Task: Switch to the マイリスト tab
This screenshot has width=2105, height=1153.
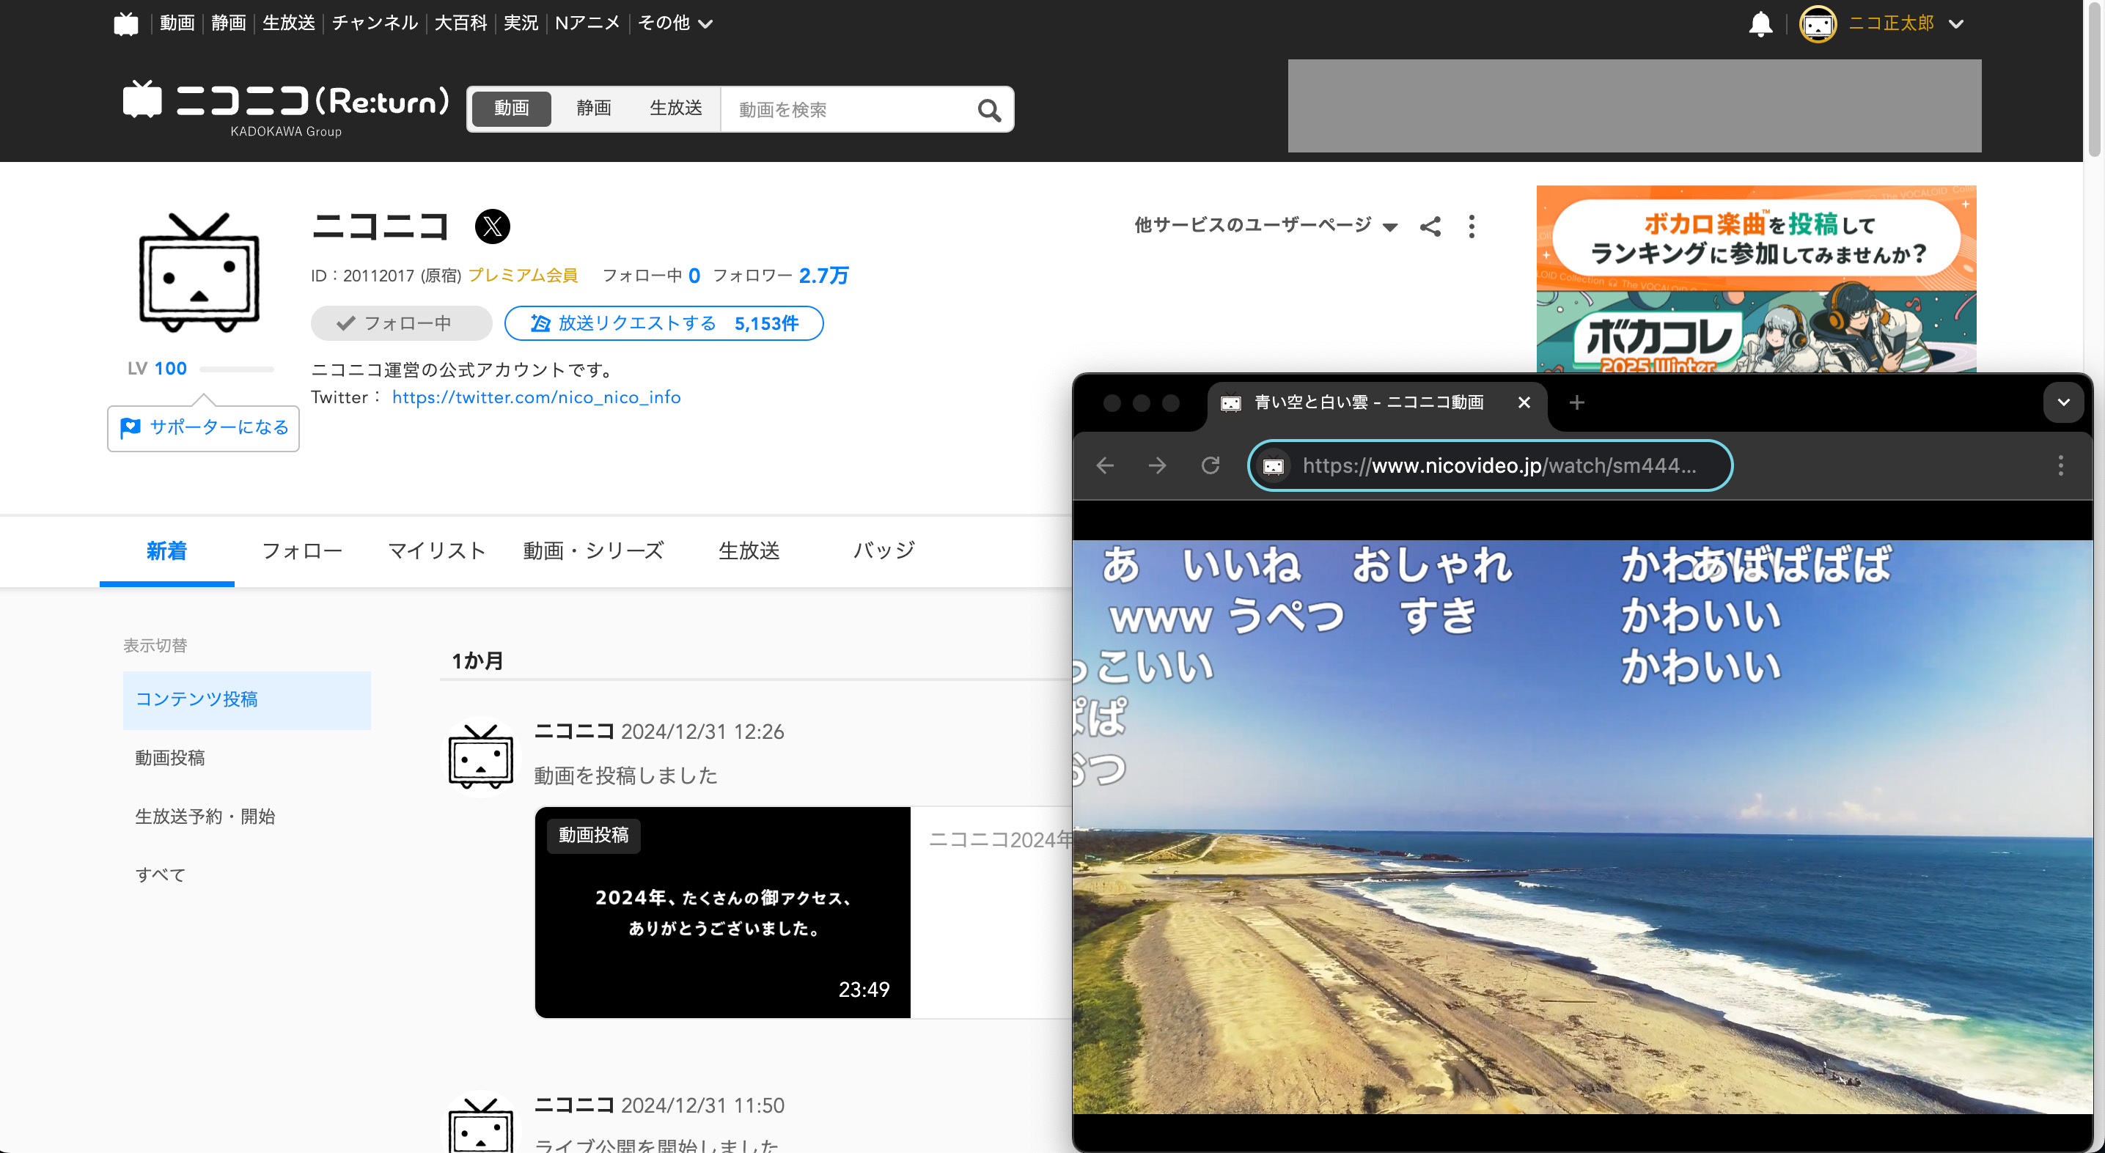Action: pos(436,550)
